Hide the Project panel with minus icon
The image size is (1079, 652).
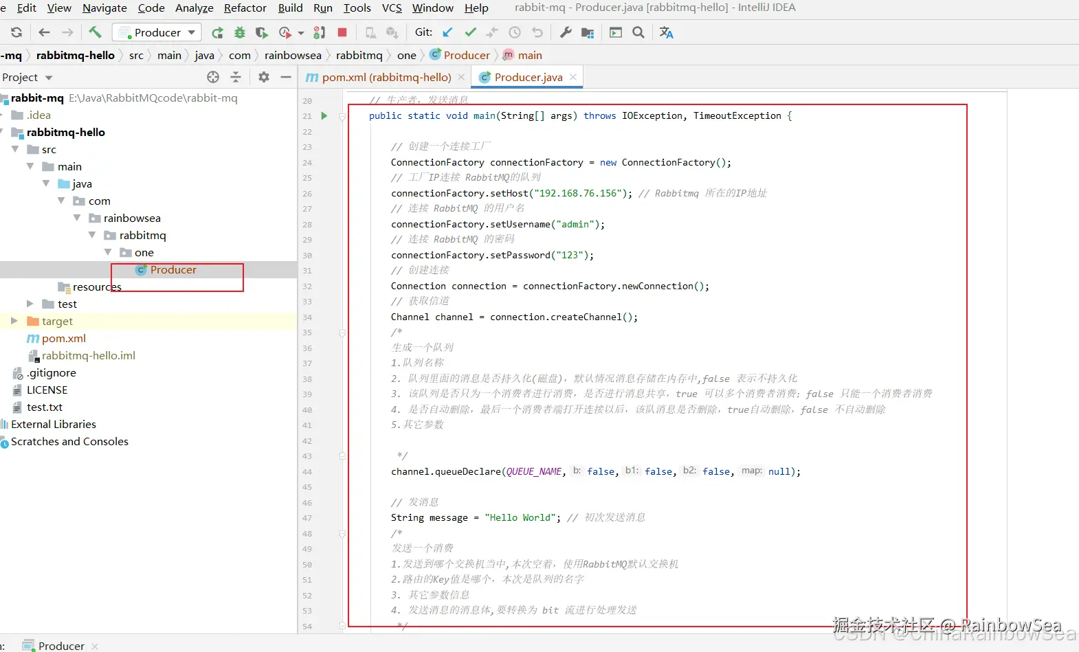[287, 77]
